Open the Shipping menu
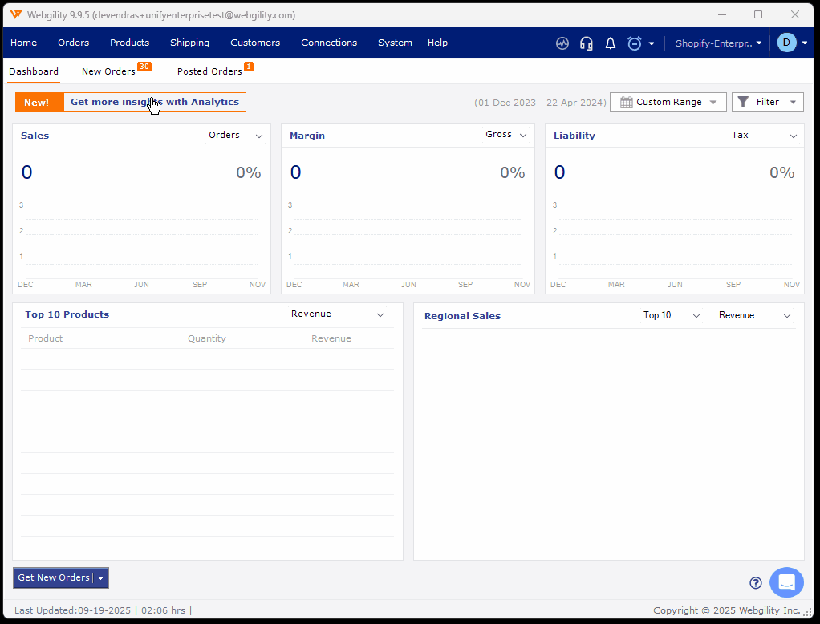This screenshot has width=820, height=624. coord(189,43)
